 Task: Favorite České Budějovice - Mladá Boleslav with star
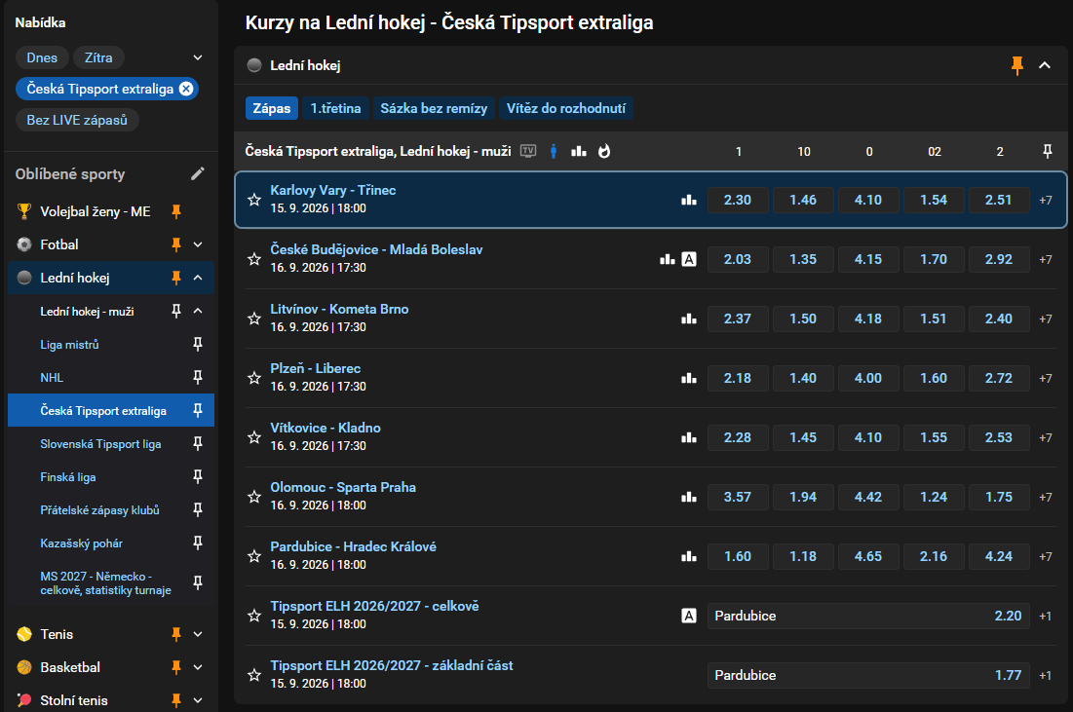click(254, 259)
